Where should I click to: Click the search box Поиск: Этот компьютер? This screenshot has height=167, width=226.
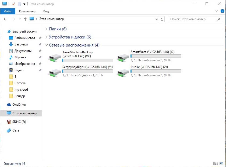[192, 19]
